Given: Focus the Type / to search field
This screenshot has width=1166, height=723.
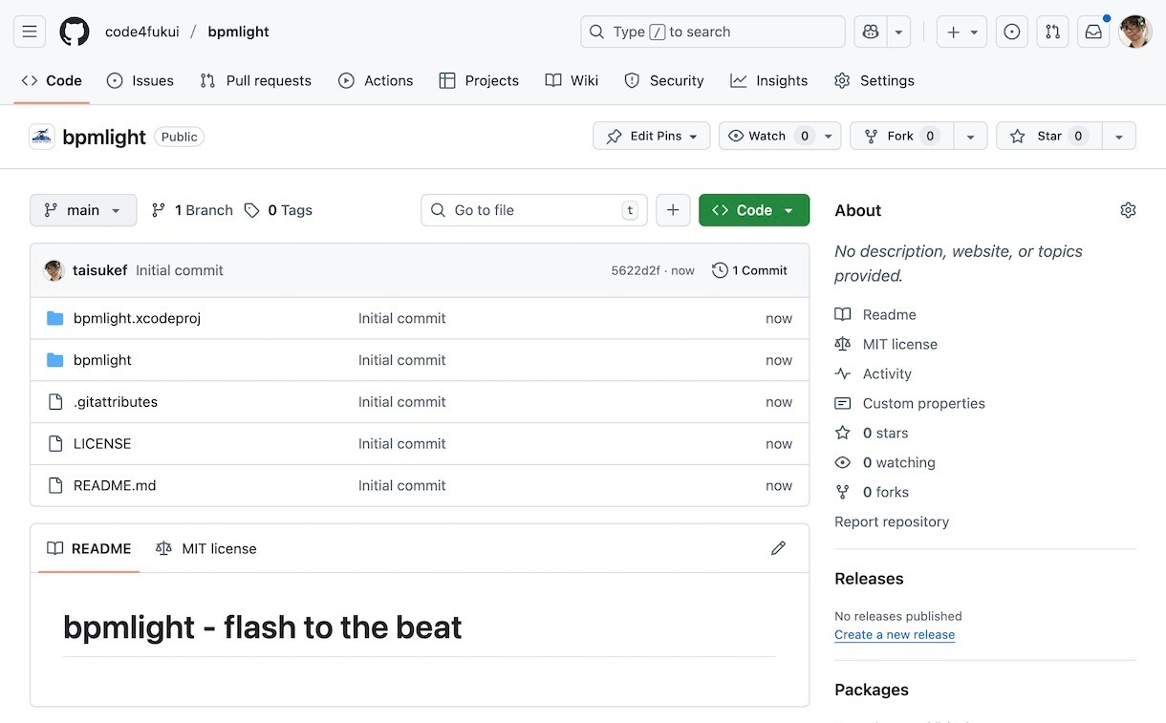Looking at the screenshot, I should coord(713,32).
